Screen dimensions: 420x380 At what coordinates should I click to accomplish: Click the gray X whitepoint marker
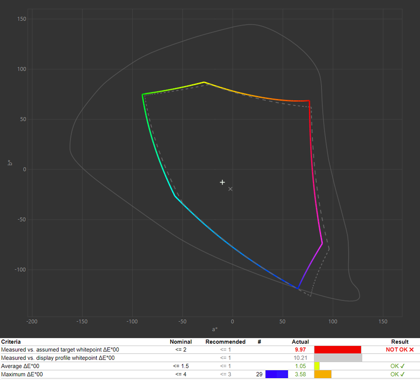point(230,189)
